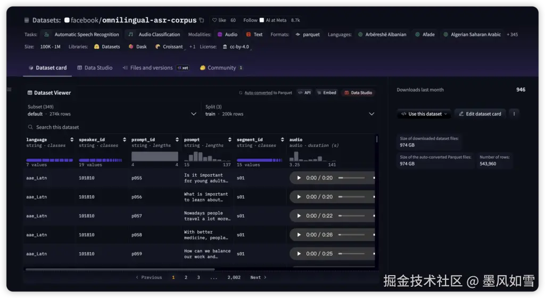Open Use this dataset dropdown

424,114
